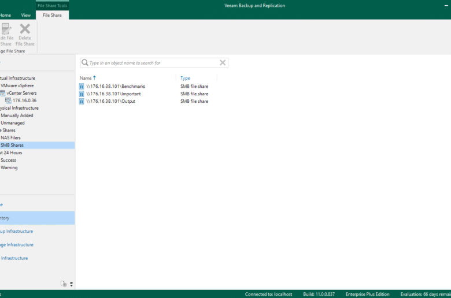Viewport: 451px width, 298px height.
Task: Select NAS Filers tree node
Action: tap(10, 138)
